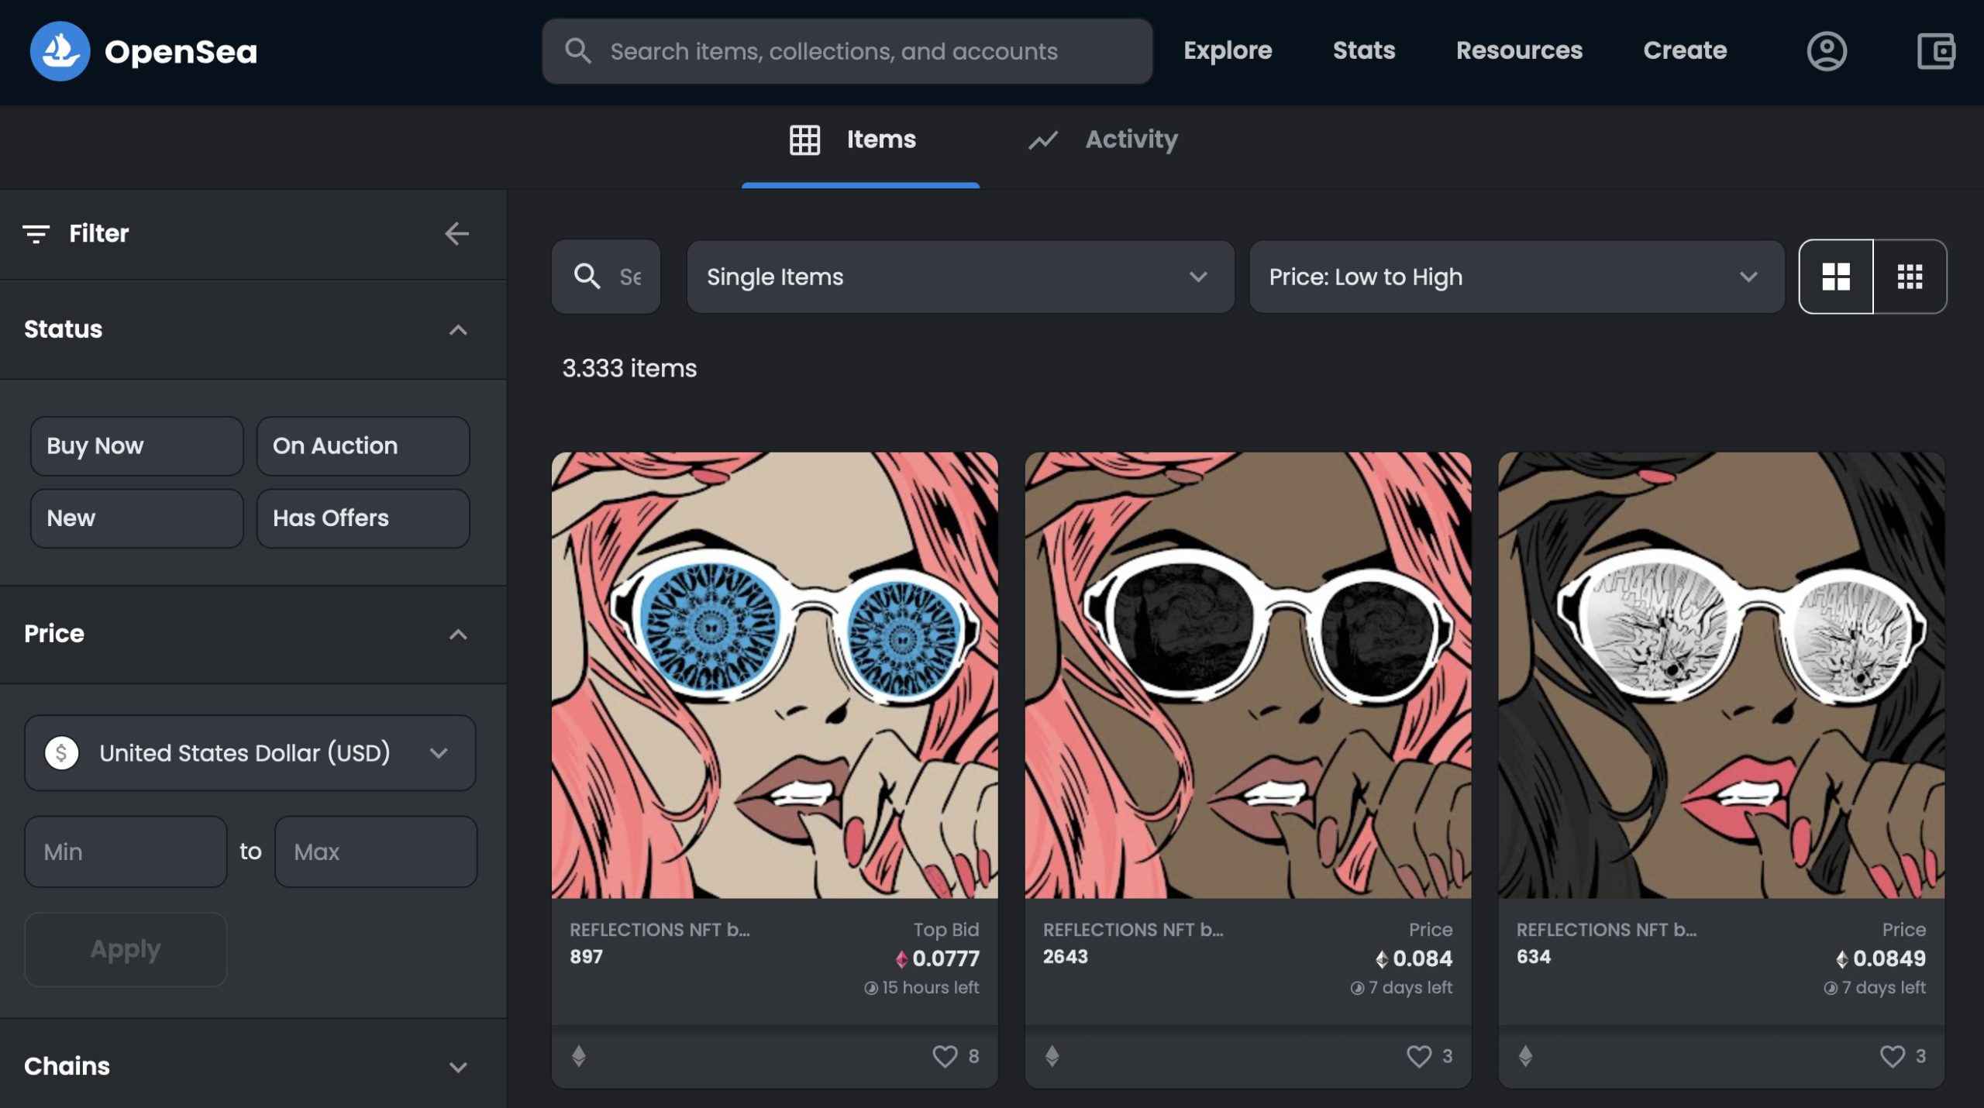Favorite item 897 with heart icon
This screenshot has height=1108, width=1984.
coord(945,1056)
